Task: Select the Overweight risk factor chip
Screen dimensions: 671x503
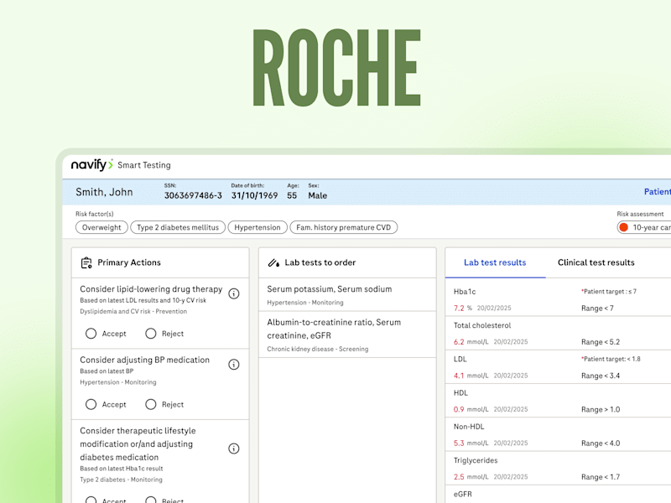Action: [101, 227]
